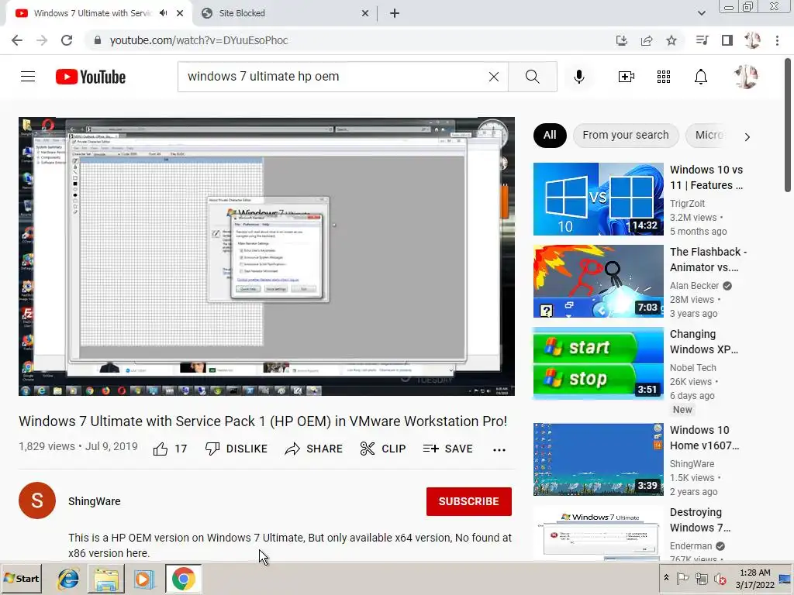
Task: Open Windows Media Player from the taskbar
Action: [143, 578]
